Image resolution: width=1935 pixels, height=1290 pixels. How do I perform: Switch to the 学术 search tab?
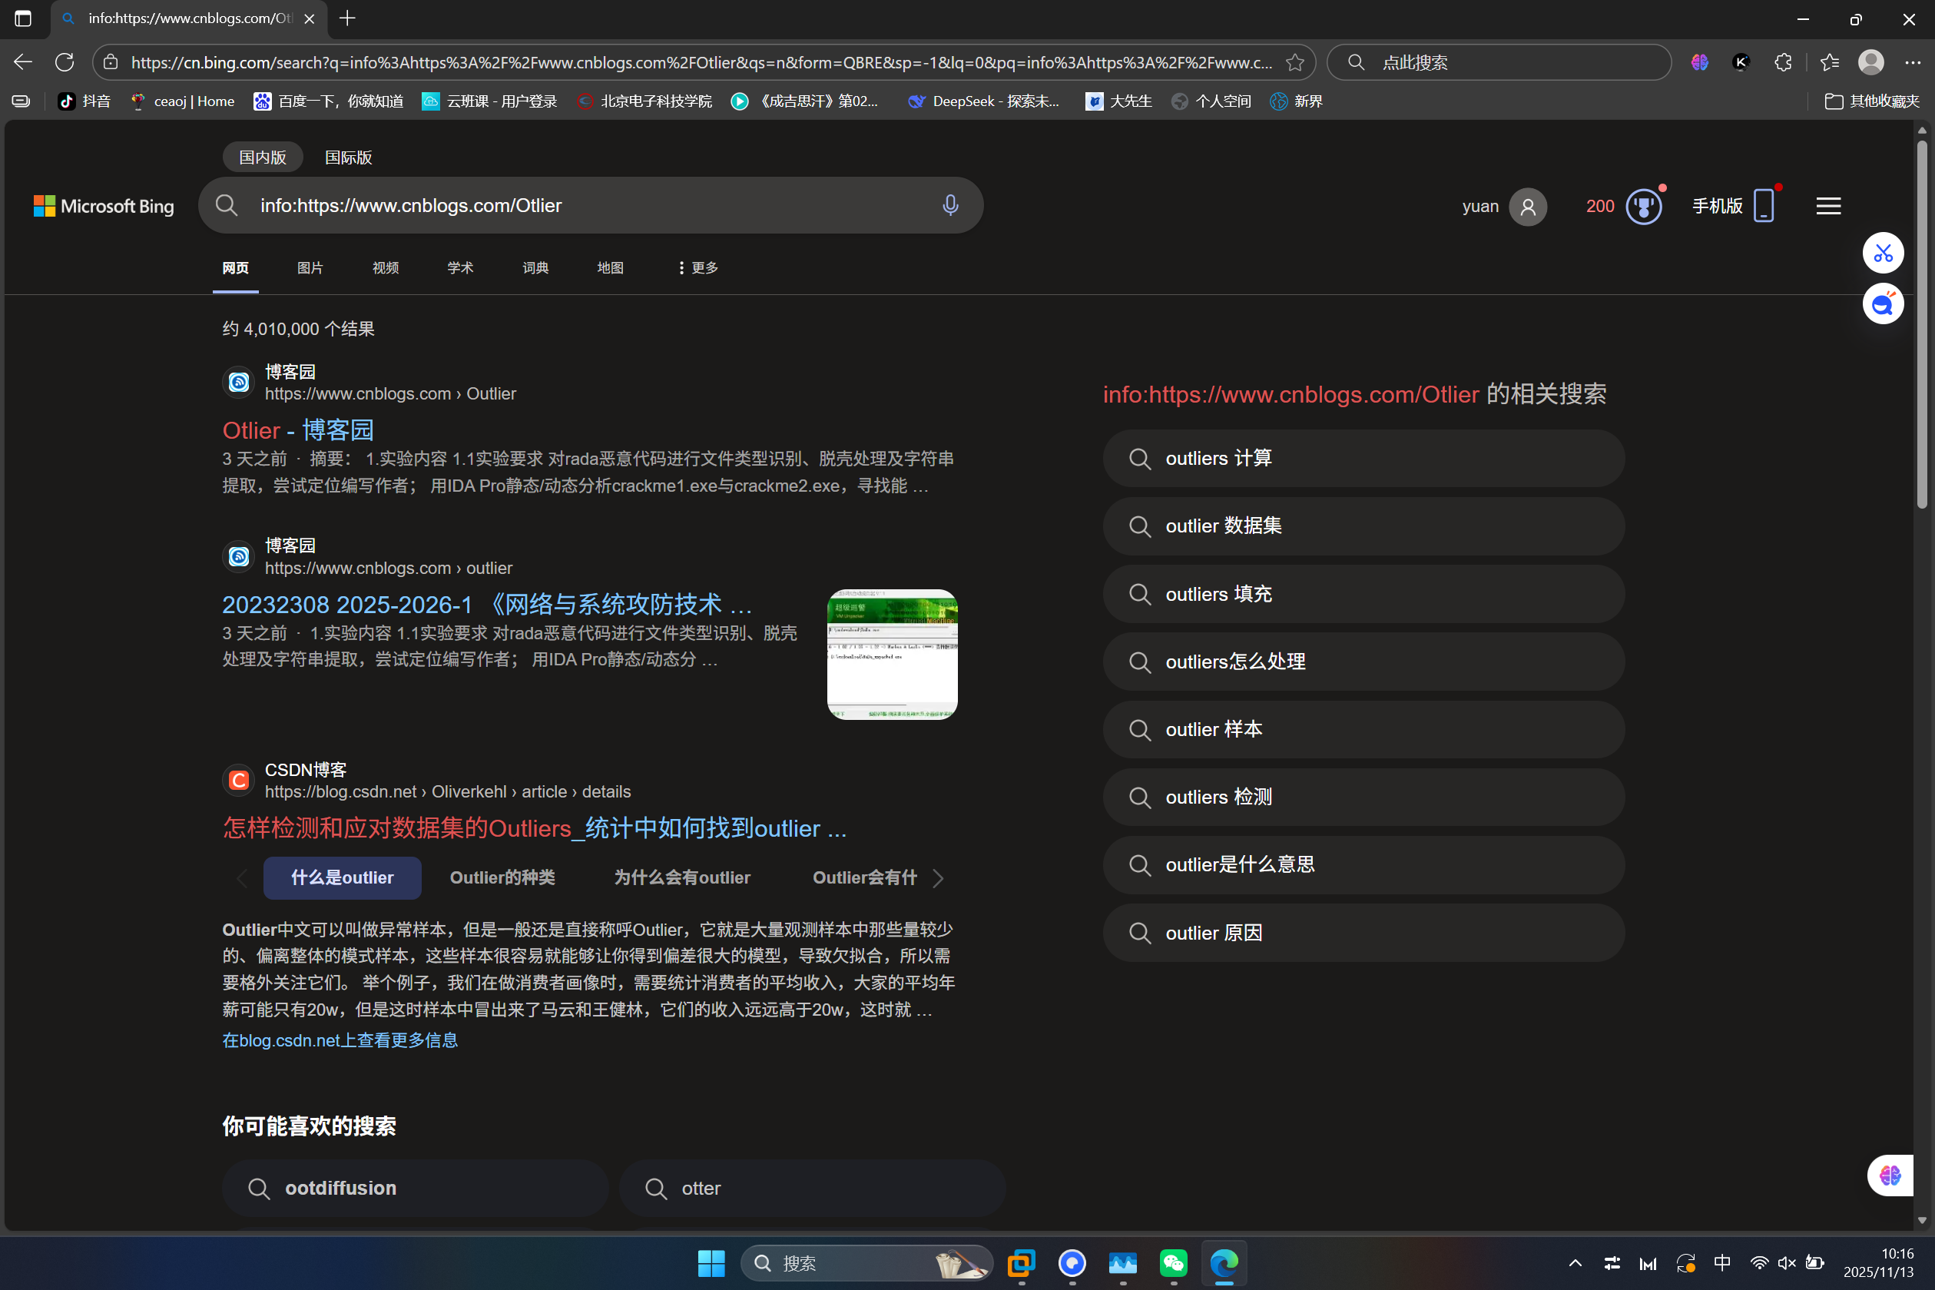(x=459, y=267)
